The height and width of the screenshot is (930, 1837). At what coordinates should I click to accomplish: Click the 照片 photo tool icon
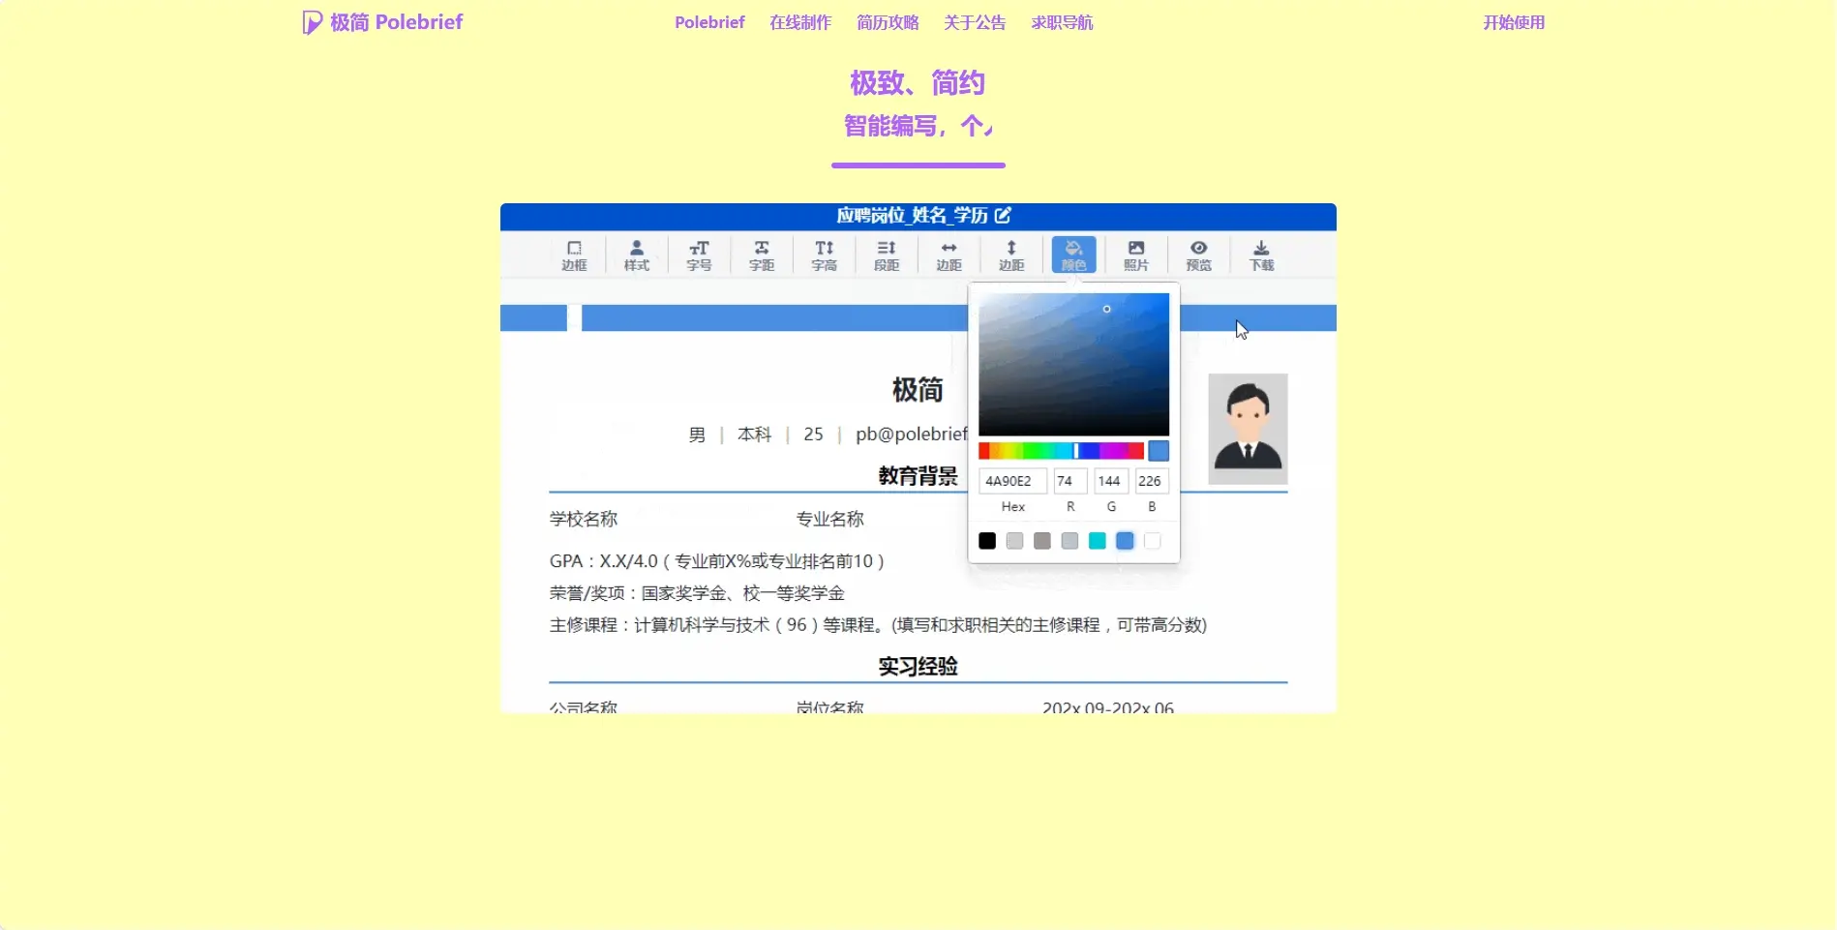coord(1135,255)
